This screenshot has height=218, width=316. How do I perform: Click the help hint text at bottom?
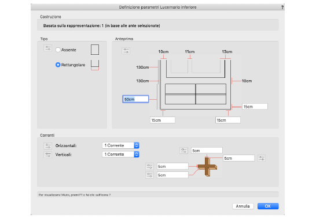(74, 195)
